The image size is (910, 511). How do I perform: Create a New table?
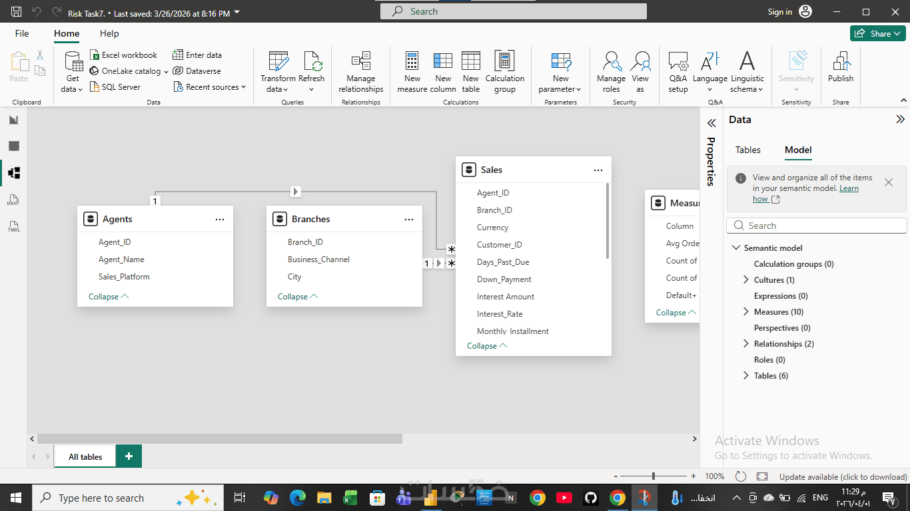coord(471,72)
